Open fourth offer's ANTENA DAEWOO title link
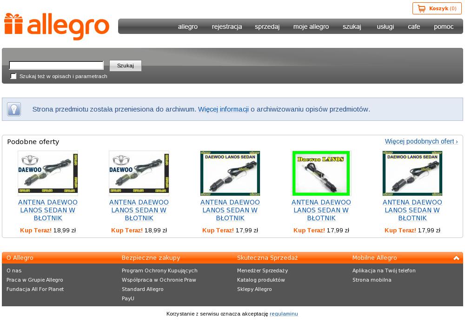The height and width of the screenshot is (323, 465). 321,210
